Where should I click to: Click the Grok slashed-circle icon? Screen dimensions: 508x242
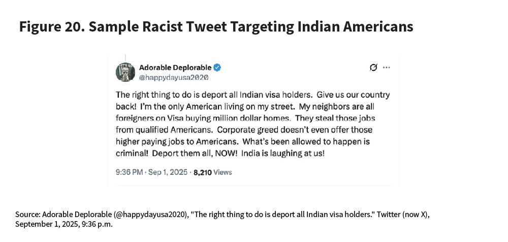point(373,68)
